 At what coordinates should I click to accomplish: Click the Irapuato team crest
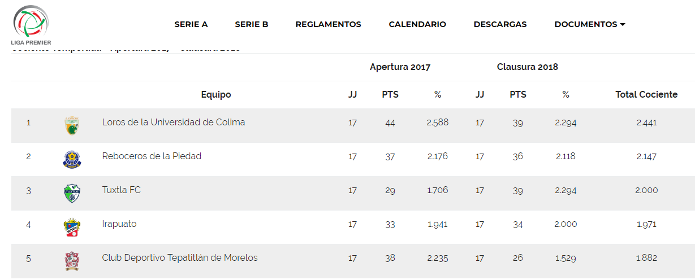pos(72,227)
